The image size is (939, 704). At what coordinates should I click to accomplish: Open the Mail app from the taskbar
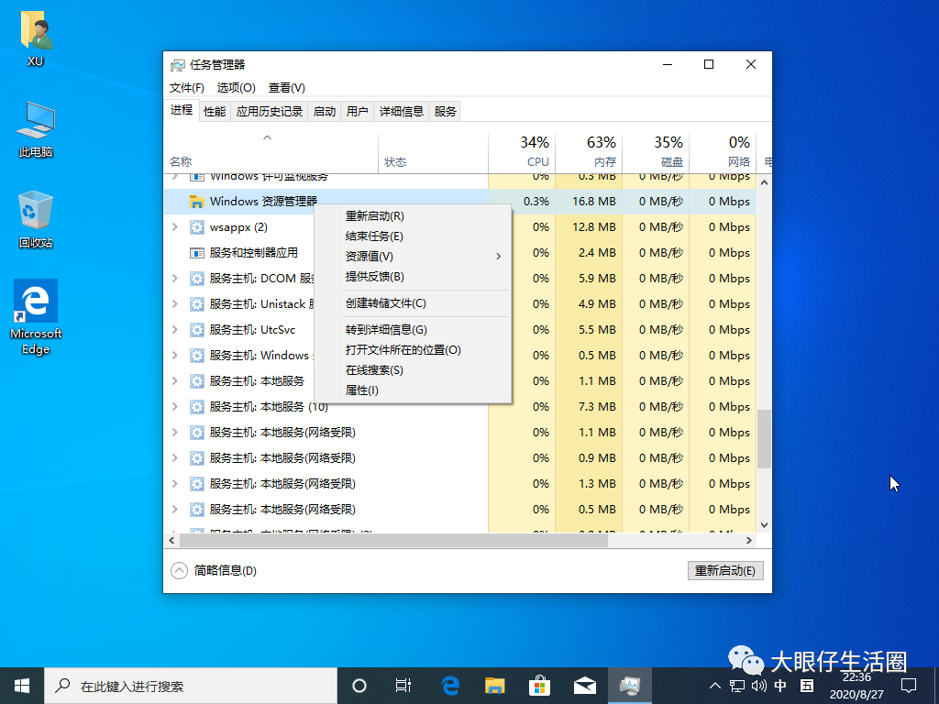(x=584, y=685)
